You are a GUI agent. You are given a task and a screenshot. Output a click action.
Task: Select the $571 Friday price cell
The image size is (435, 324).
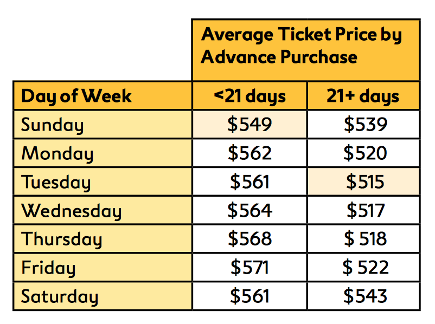(250, 267)
